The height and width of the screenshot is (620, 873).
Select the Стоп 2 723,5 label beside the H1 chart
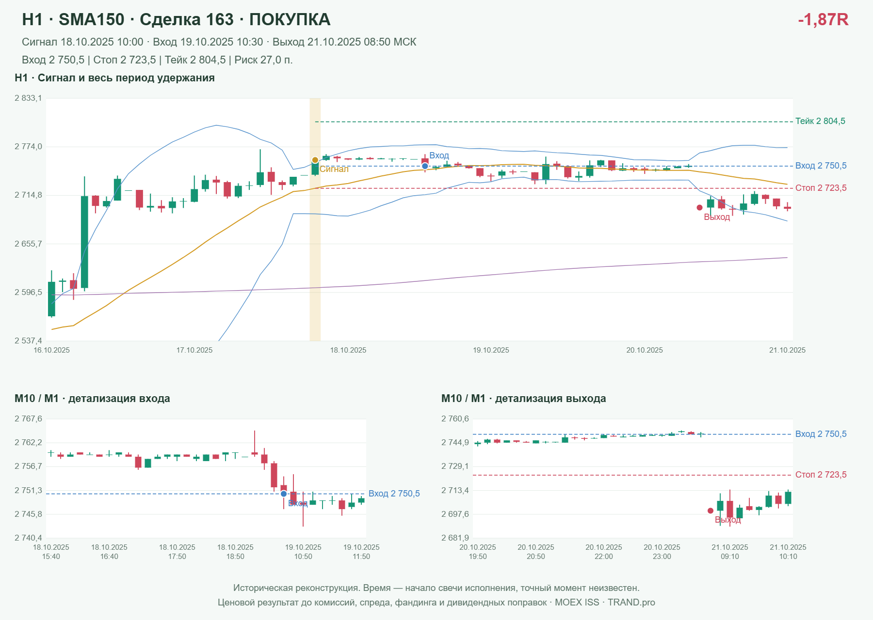(x=821, y=188)
